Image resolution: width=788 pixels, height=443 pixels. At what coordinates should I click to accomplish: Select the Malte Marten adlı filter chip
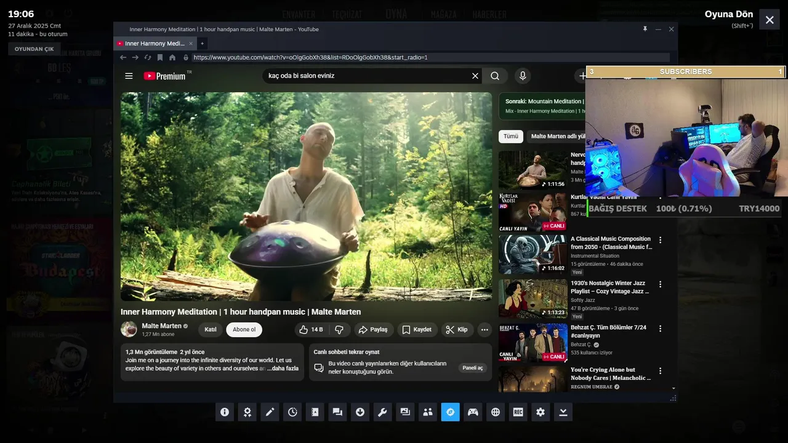coord(557,136)
